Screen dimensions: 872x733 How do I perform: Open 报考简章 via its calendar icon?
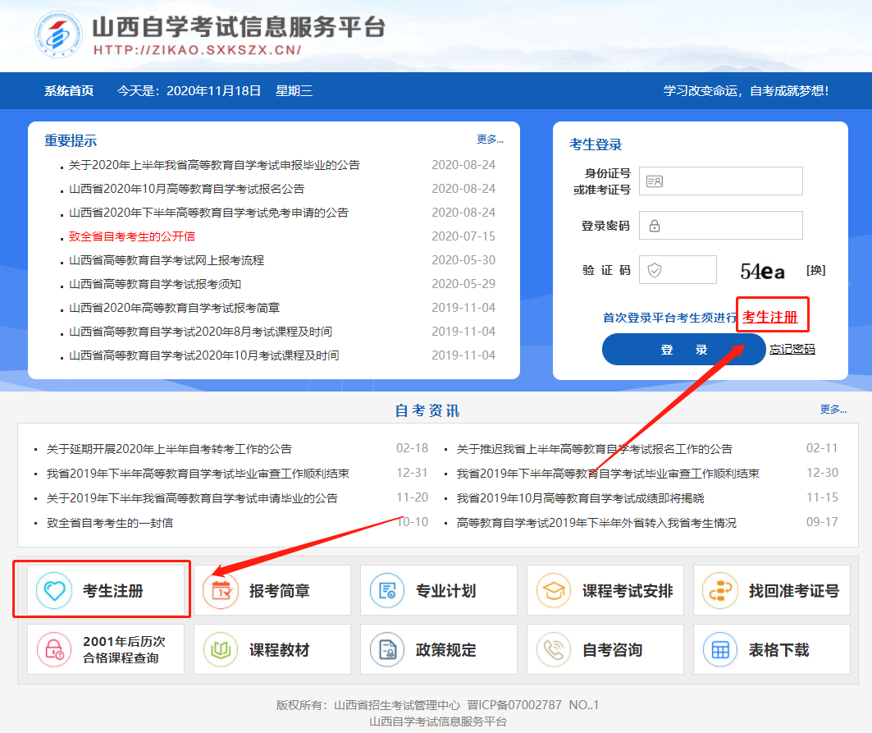pos(221,589)
